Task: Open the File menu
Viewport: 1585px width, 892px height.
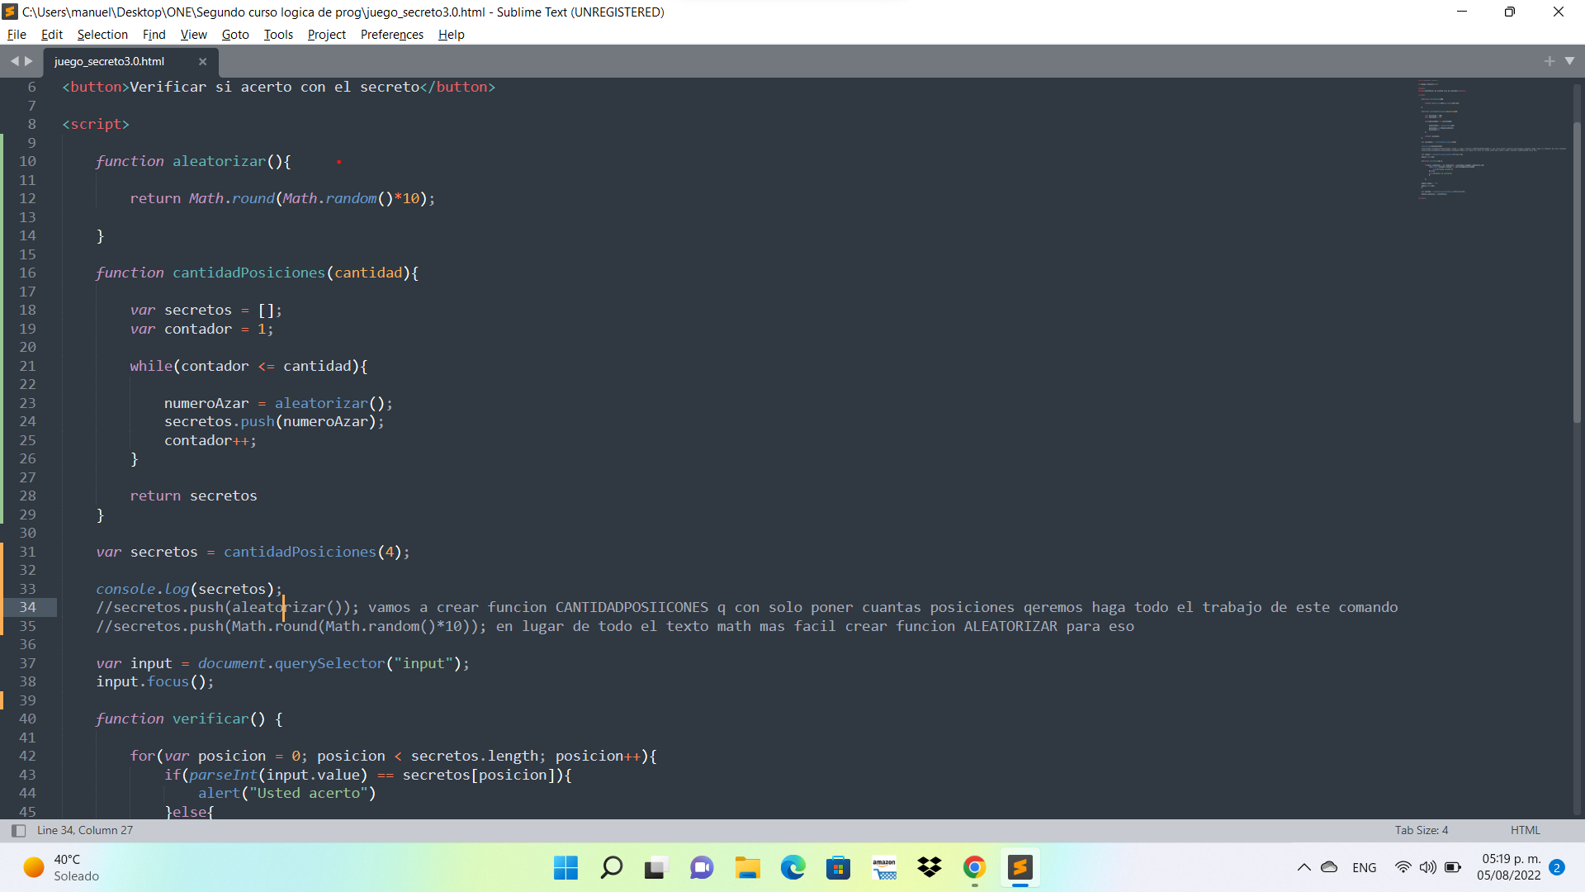Action: click(17, 35)
